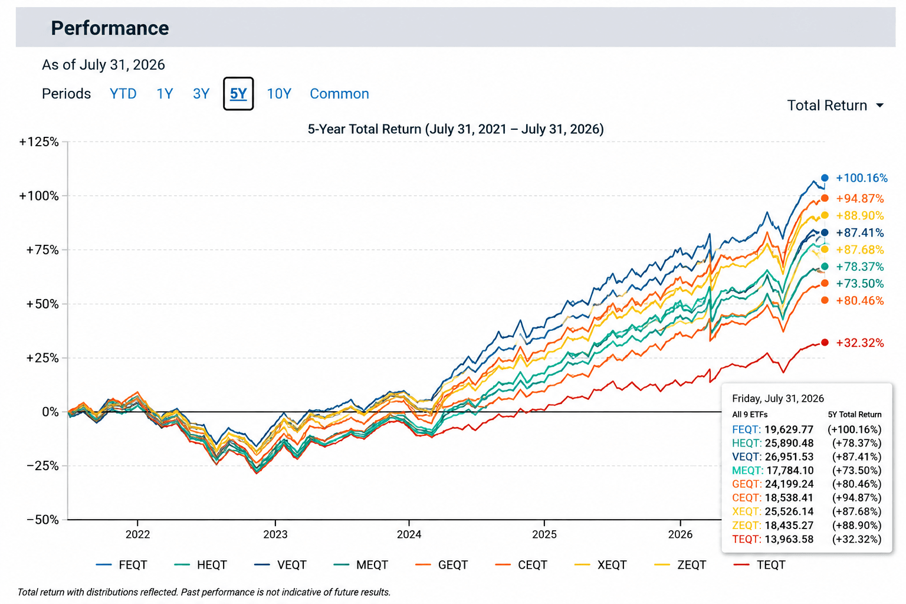Click the +50% y-axis label
Viewport: 906px width, 604px height.
42,304
